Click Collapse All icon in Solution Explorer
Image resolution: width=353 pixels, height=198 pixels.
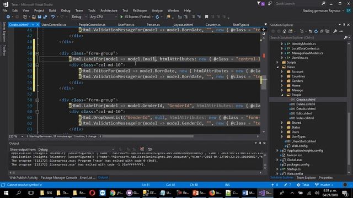click(x=322, y=31)
